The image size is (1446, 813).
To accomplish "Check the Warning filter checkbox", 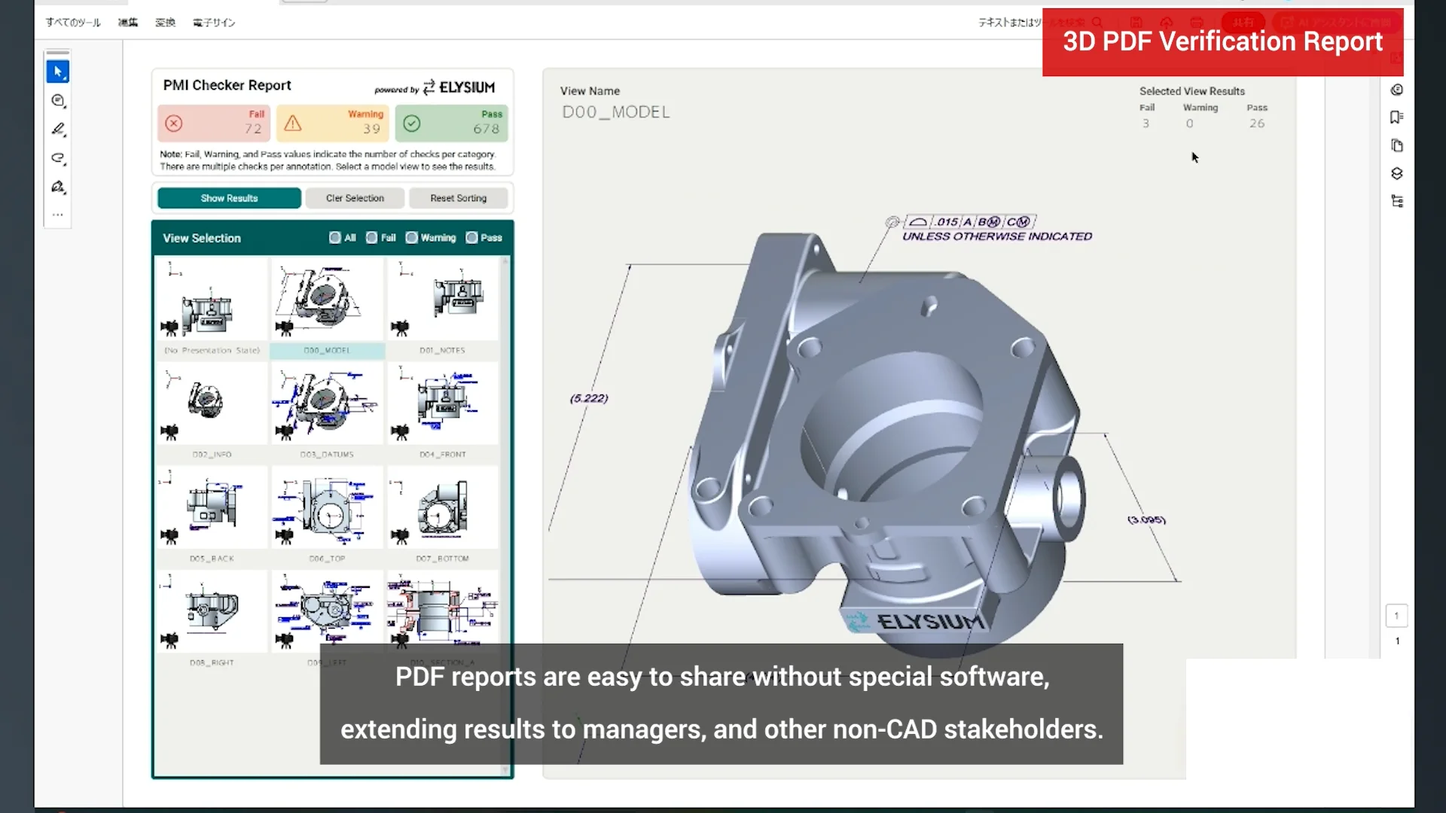I will click(x=412, y=238).
